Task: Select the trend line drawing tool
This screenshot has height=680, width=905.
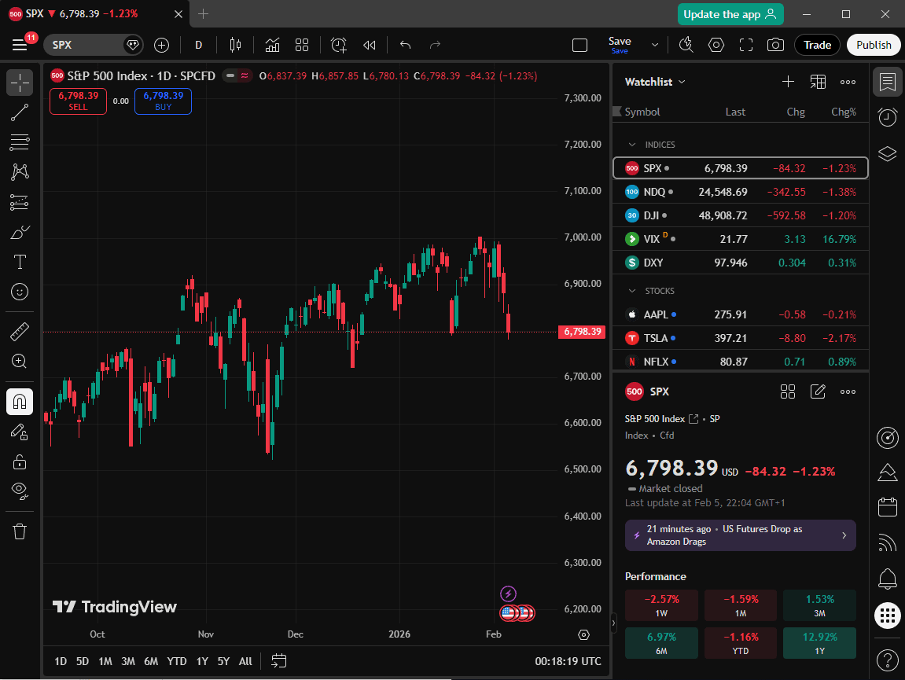Action: [19, 112]
